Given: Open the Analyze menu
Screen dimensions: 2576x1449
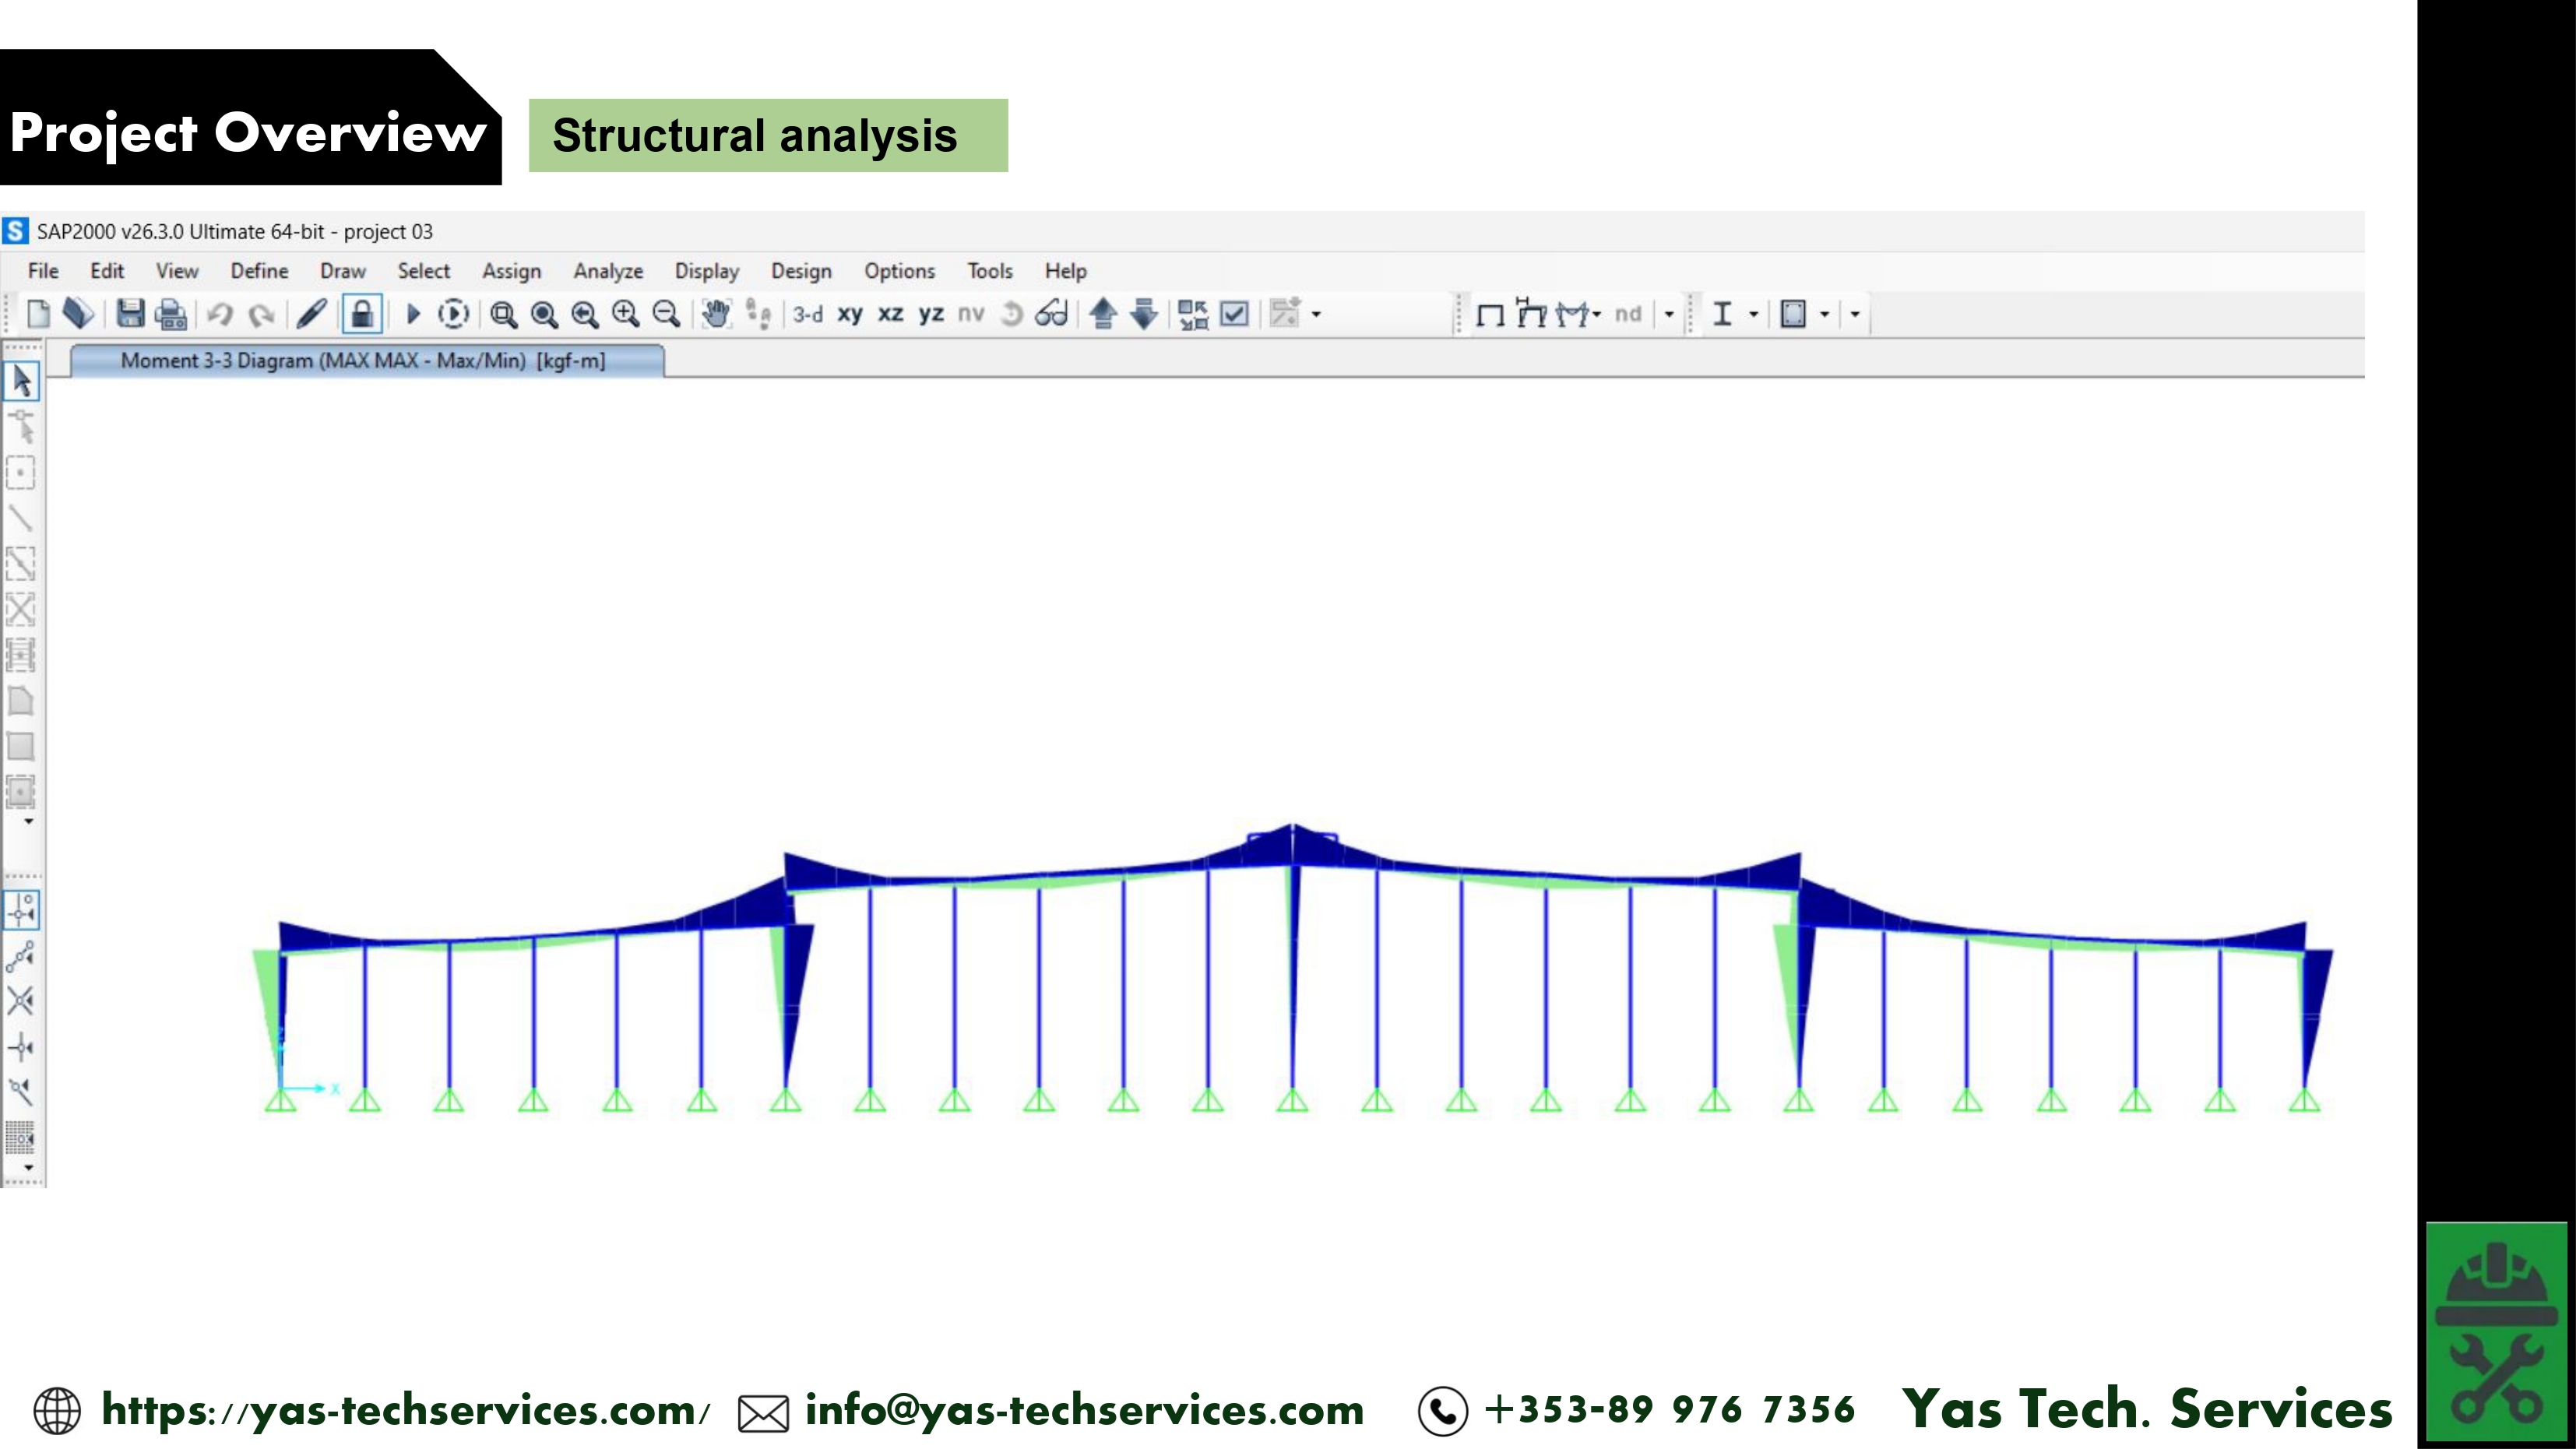Looking at the screenshot, I should click(x=607, y=271).
